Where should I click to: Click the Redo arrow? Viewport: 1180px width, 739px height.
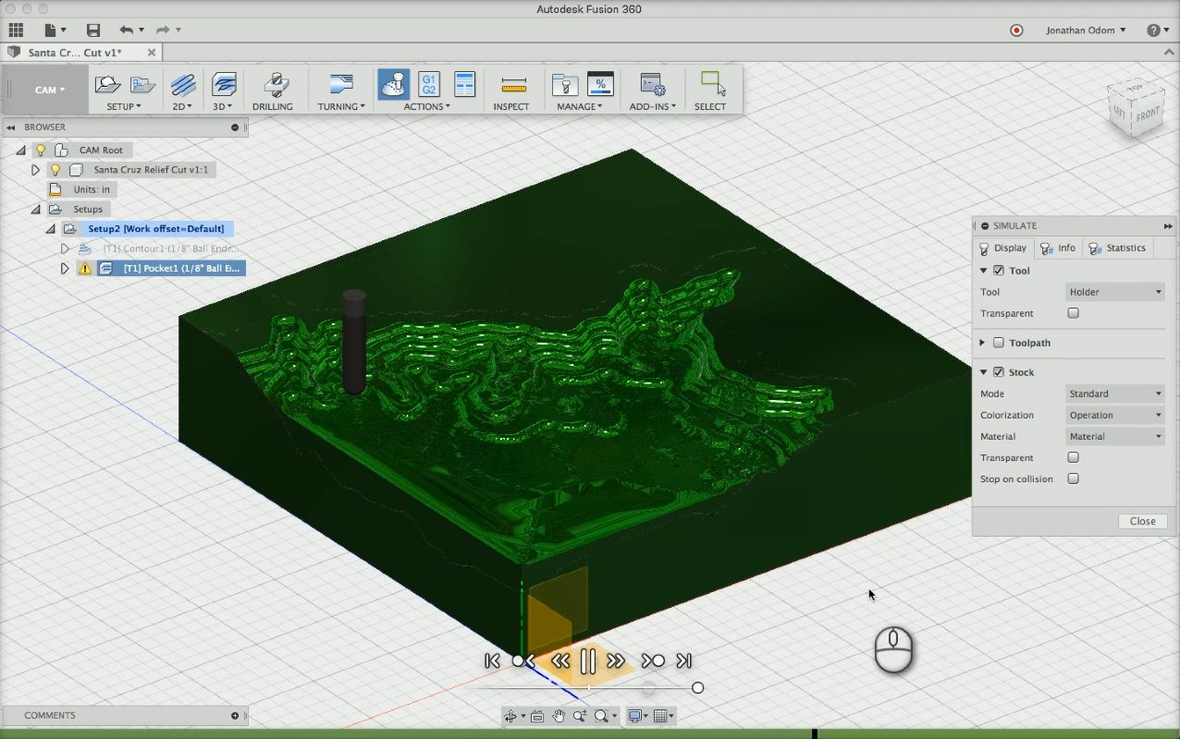point(162,30)
